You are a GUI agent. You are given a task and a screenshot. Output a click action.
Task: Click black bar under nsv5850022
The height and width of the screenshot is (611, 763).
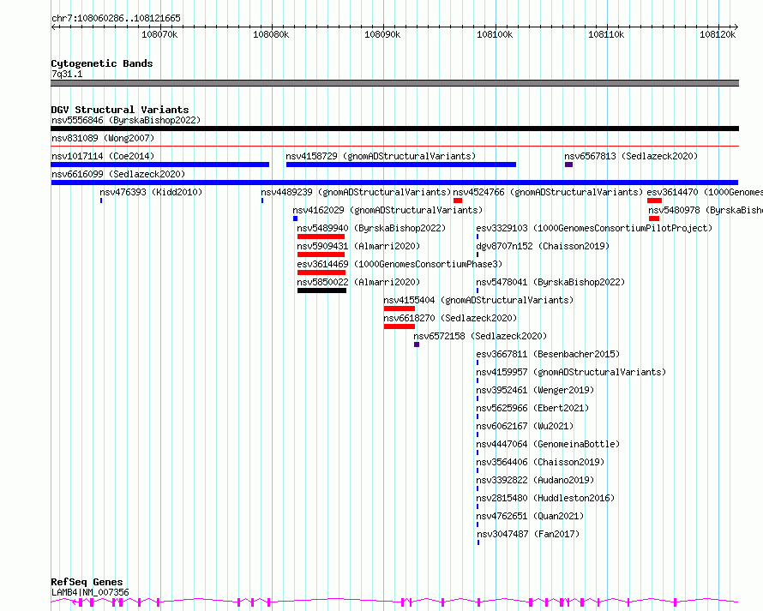click(321, 291)
